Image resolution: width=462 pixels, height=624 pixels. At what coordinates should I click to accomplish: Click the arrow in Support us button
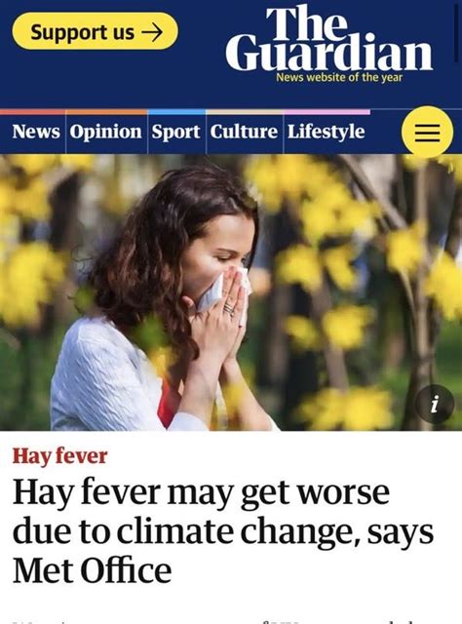[152, 32]
